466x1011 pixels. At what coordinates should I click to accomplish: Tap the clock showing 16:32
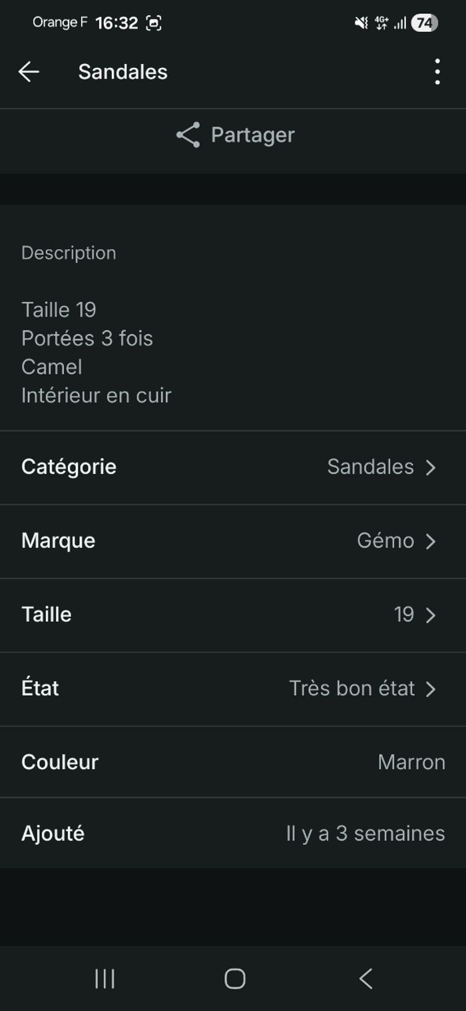click(x=117, y=21)
